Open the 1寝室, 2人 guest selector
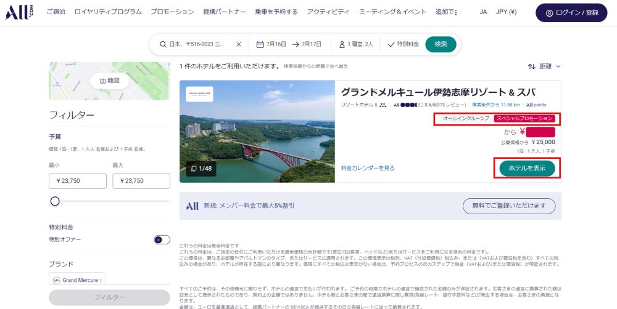 (x=356, y=44)
